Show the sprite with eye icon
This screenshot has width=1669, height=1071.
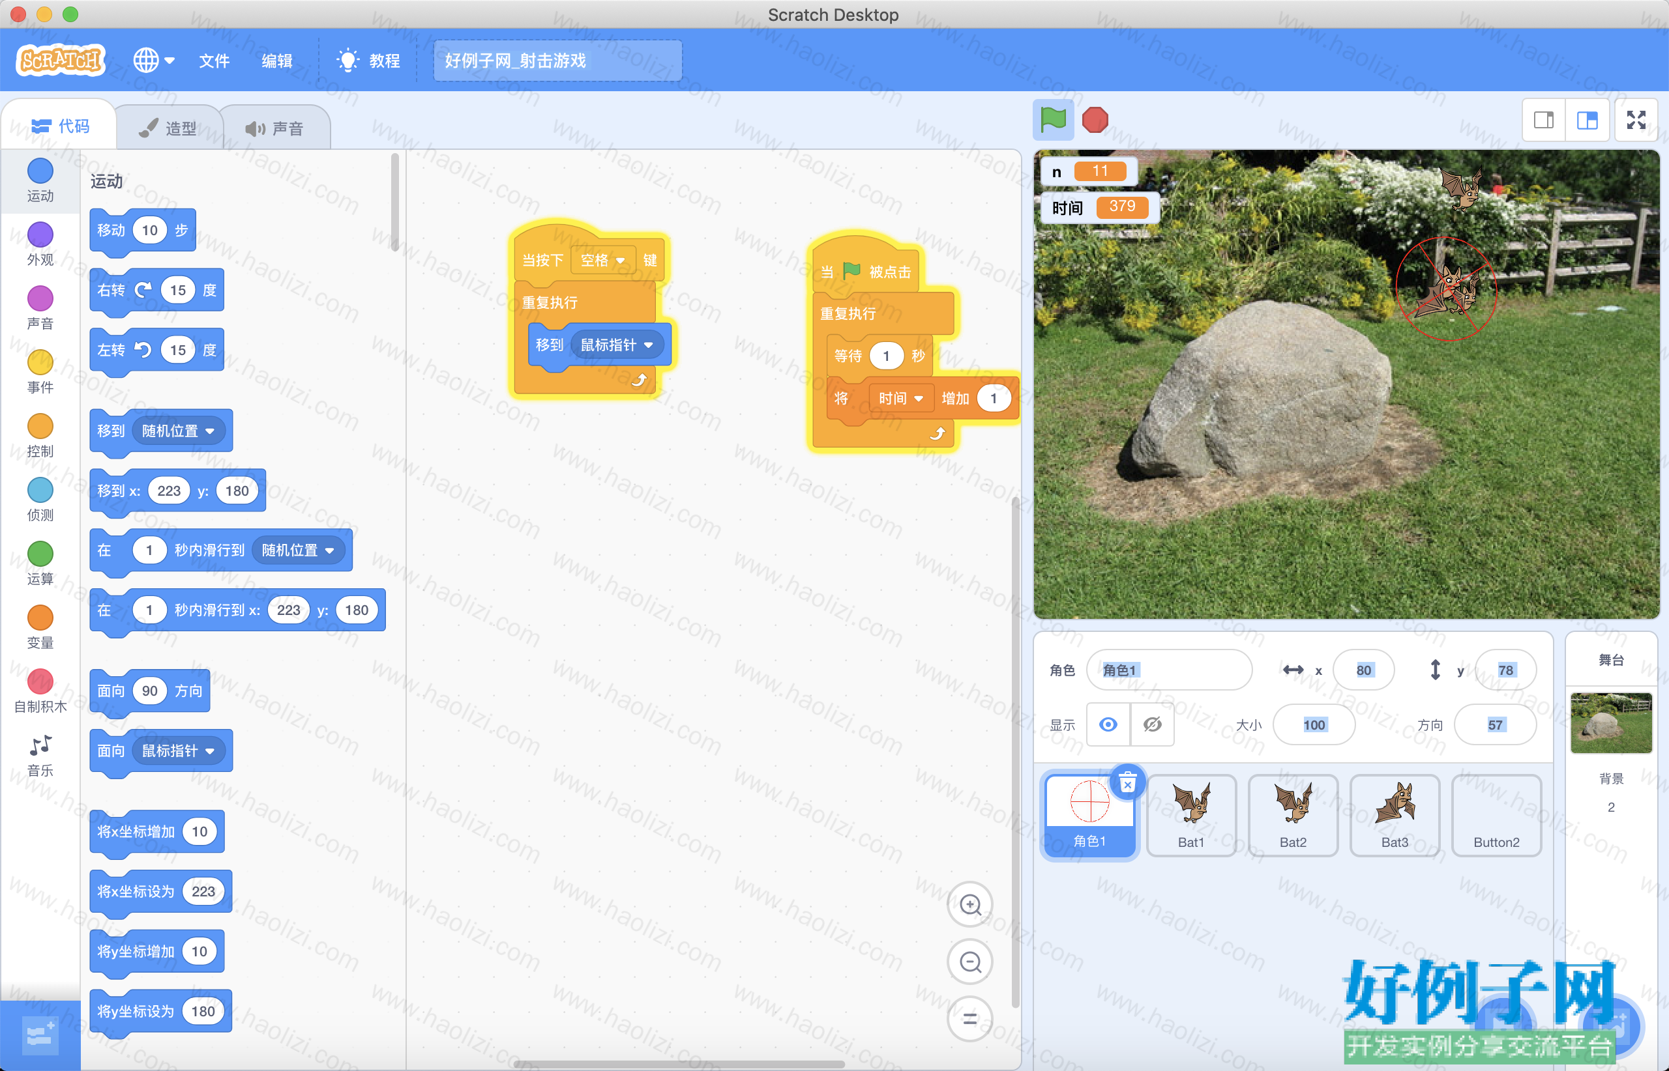tap(1108, 724)
